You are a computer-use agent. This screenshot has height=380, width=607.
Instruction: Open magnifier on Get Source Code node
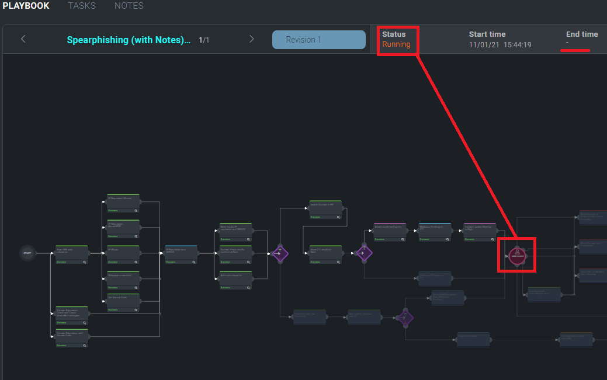pos(136,310)
